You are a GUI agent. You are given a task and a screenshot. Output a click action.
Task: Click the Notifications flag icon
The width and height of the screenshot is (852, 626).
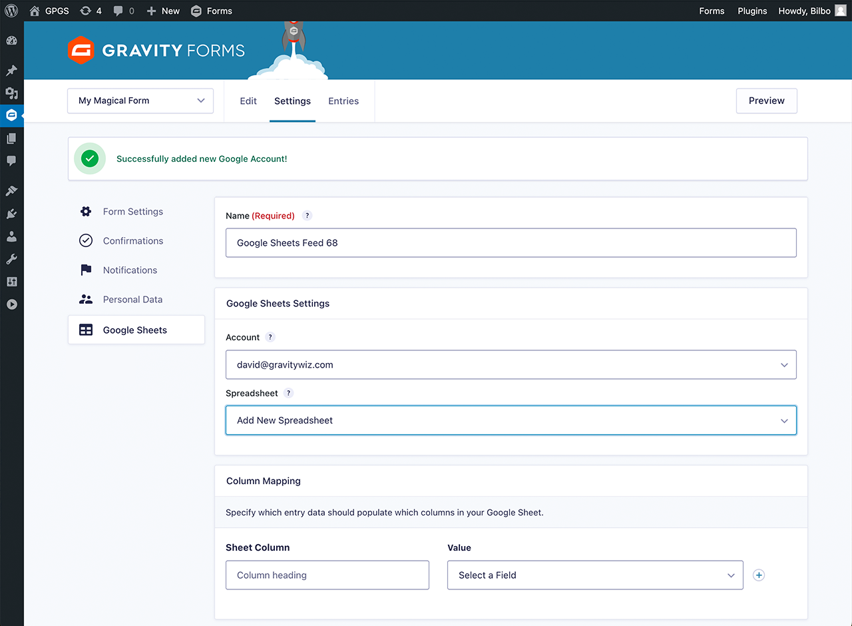tap(86, 270)
